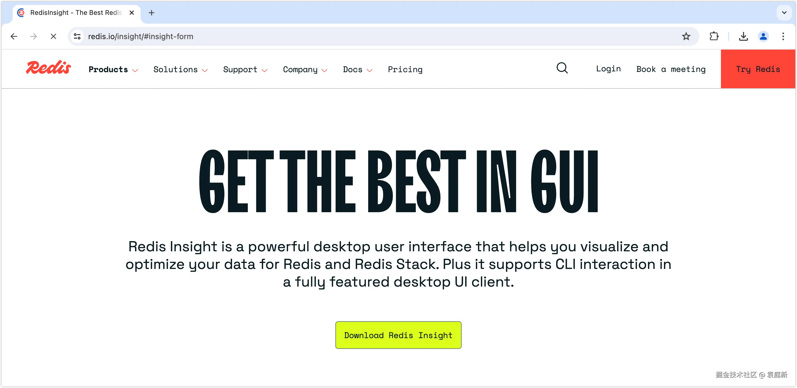This screenshot has width=797, height=388.
Task: Click the Chrome profile avatar icon
Action: [763, 36]
